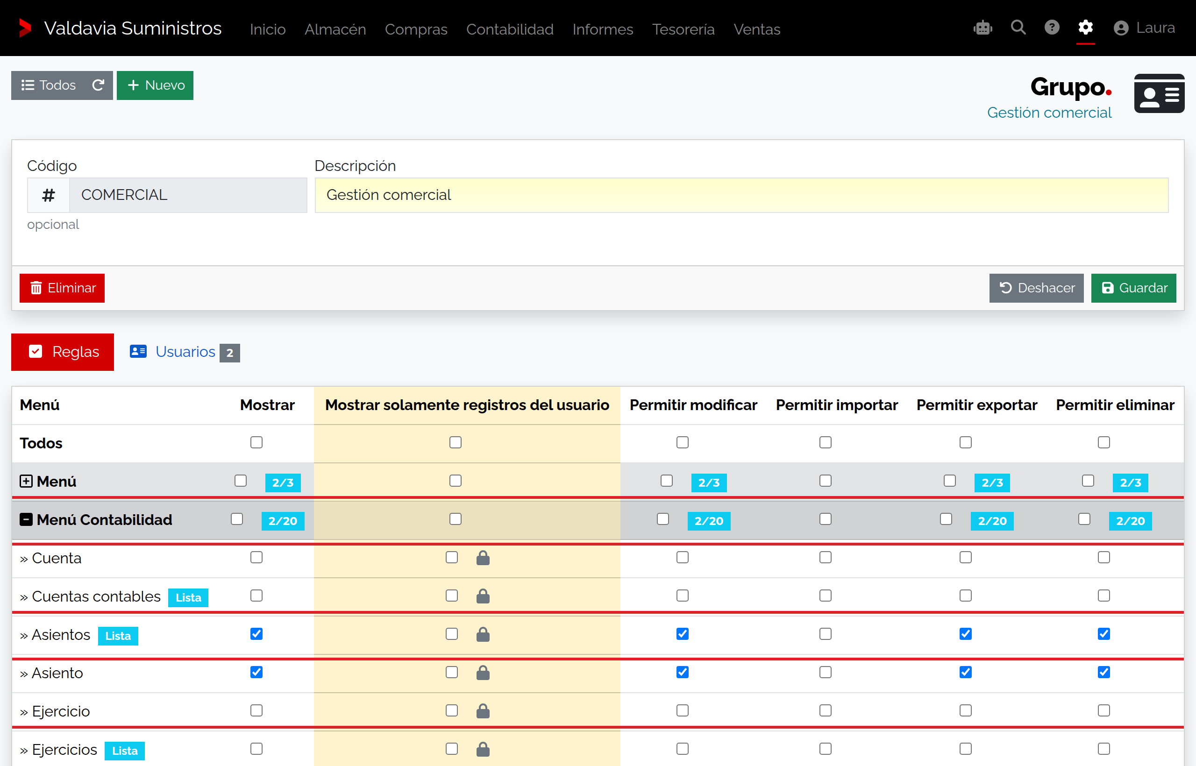Check Permitir eliminar in Todos row
This screenshot has height=766, width=1196.
[x=1103, y=442]
